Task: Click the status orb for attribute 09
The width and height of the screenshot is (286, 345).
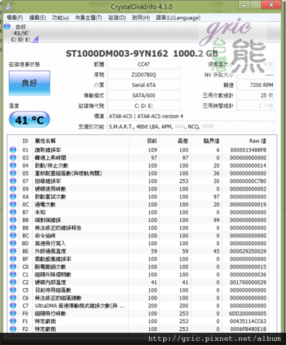Action: pos(13,189)
